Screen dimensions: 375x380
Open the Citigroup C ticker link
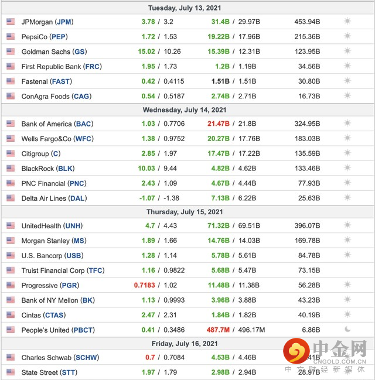tap(56, 153)
